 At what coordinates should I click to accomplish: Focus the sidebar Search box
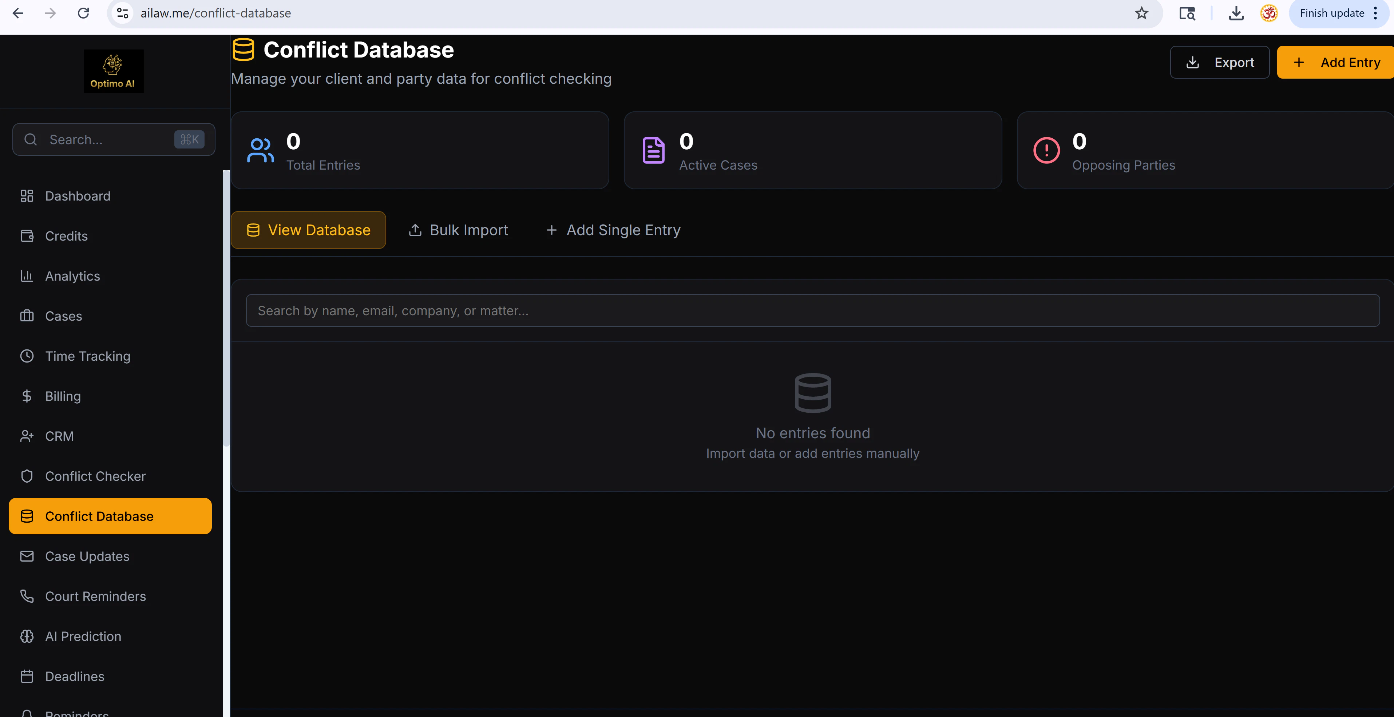[x=108, y=140]
